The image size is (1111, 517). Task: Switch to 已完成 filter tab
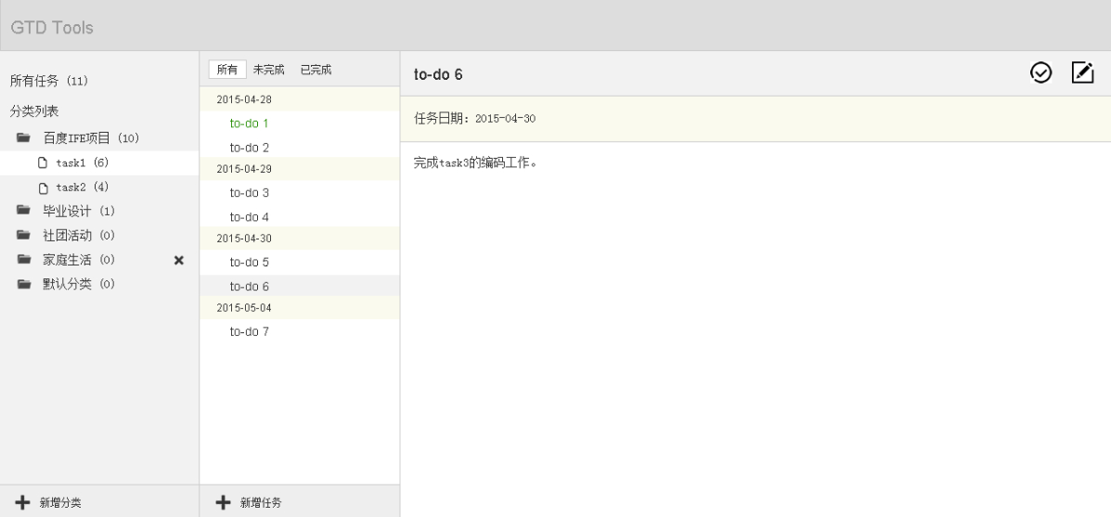tap(316, 70)
